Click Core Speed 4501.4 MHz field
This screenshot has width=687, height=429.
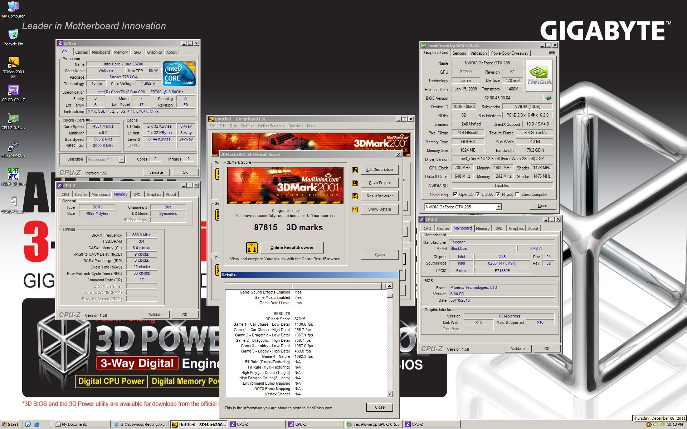tap(103, 127)
